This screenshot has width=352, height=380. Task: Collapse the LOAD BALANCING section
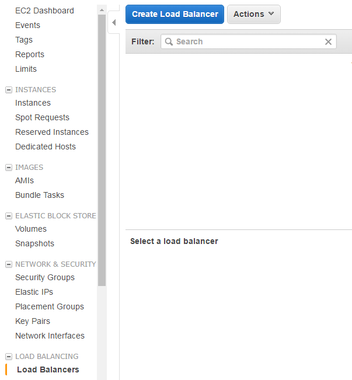(x=9, y=357)
